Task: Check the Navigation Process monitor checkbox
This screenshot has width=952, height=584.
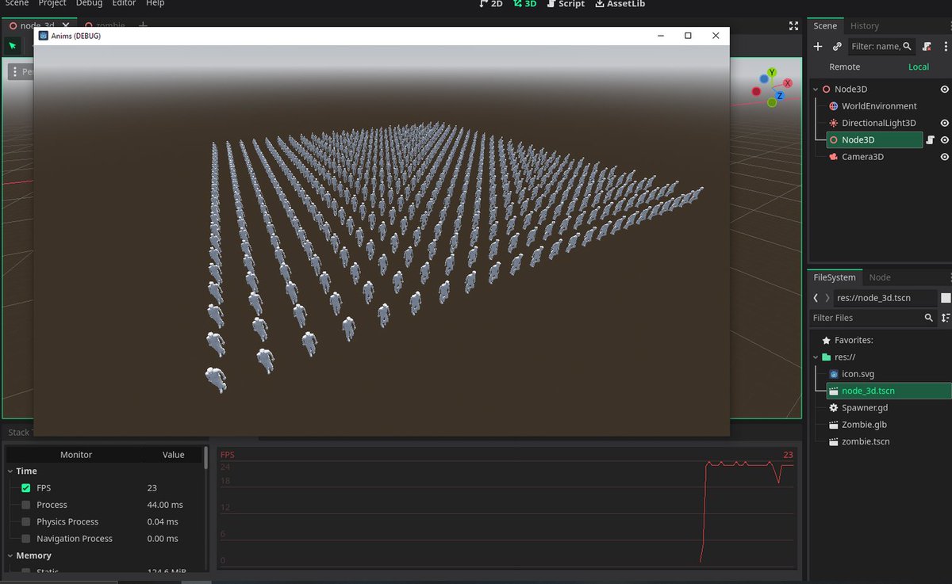Action: pos(26,539)
